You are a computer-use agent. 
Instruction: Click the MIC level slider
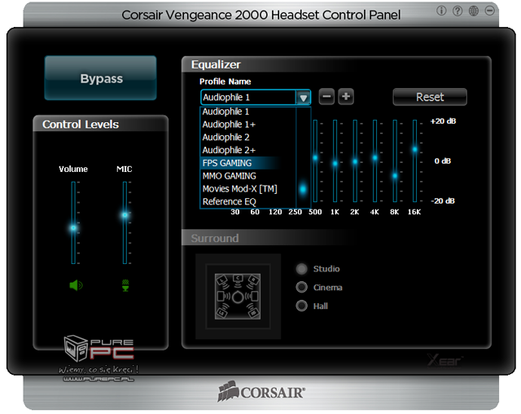coord(125,222)
